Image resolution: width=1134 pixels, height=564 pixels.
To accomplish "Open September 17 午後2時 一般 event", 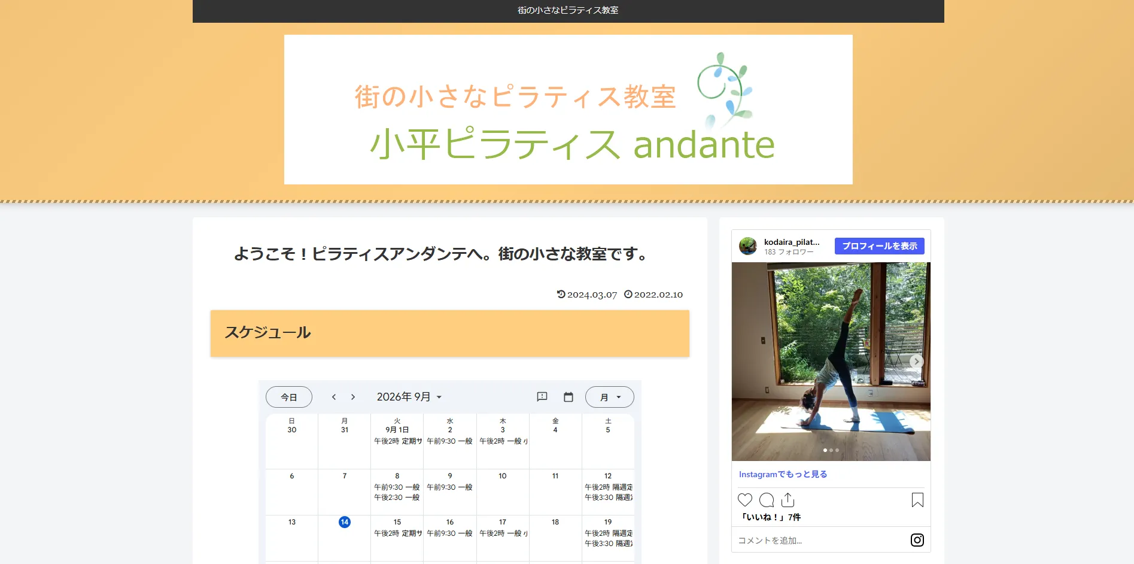I will coord(503,533).
